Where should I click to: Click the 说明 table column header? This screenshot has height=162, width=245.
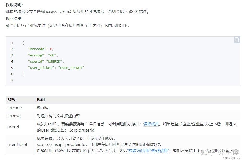click(41, 100)
